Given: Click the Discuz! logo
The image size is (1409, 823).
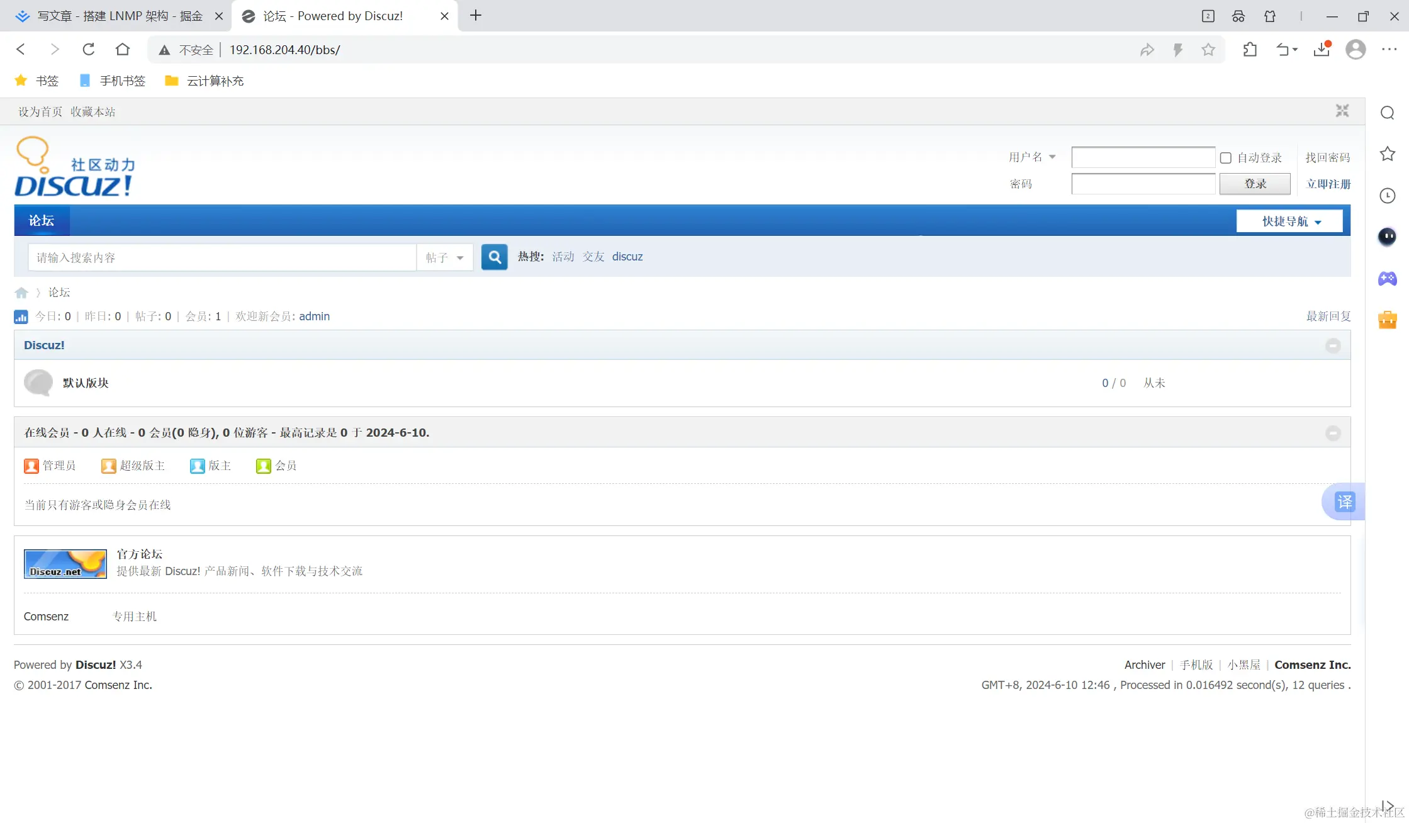Looking at the screenshot, I should click(74, 167).
